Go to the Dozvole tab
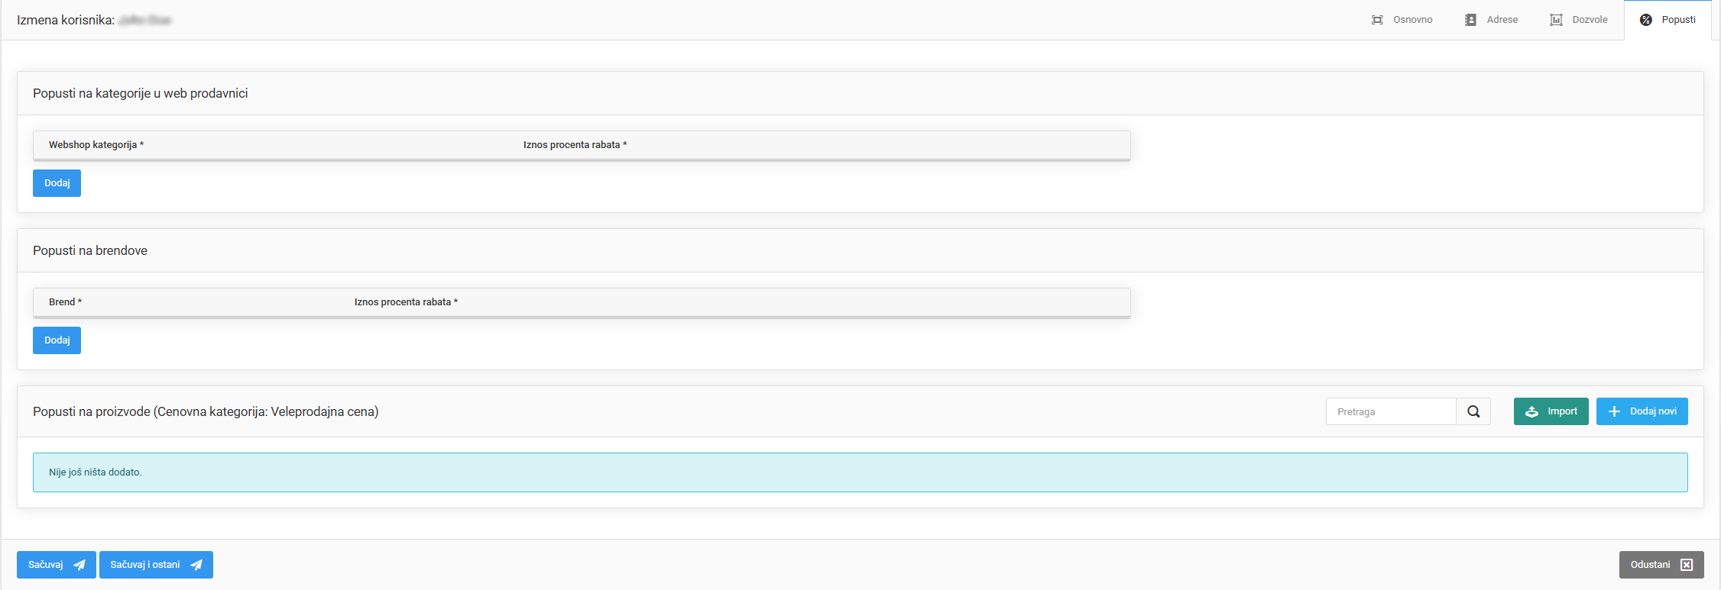1721x590 pixels. point(1579,20)
